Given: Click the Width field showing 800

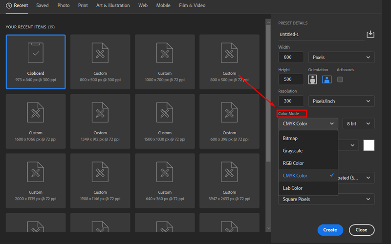Looking at the screenshot, I should point(291,57).
